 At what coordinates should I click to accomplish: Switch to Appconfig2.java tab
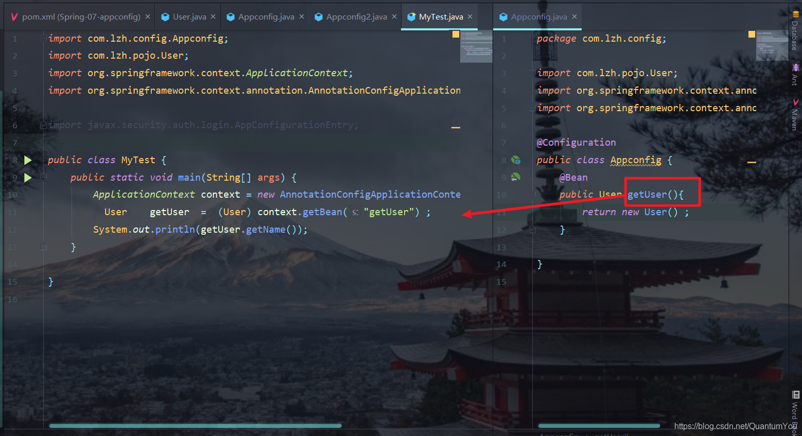coord(356,17)
